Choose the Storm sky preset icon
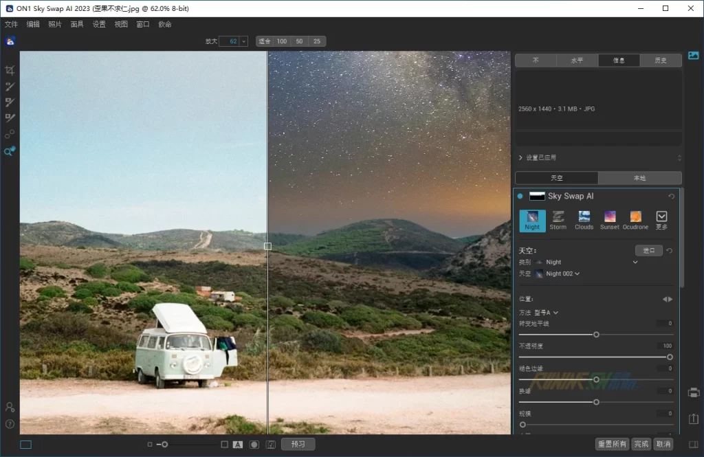704x457 pixels. 558,220
